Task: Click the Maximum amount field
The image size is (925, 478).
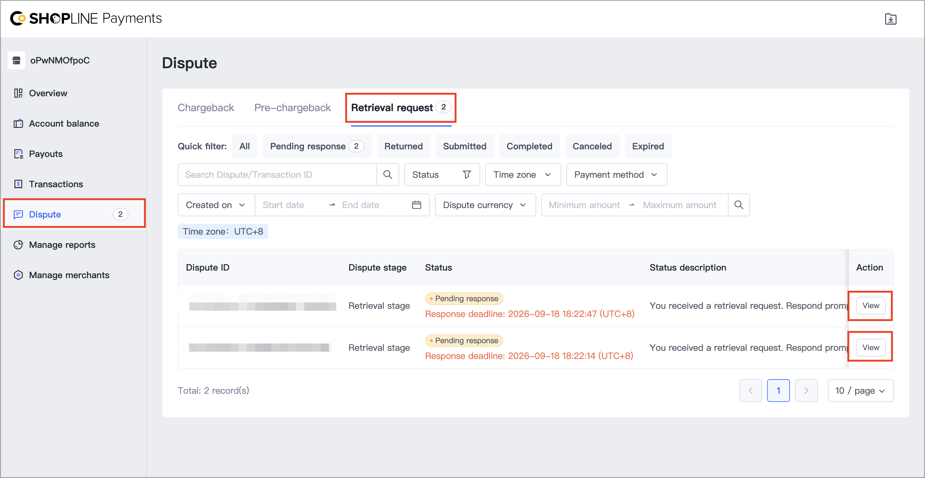Action: 680,205
